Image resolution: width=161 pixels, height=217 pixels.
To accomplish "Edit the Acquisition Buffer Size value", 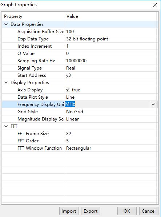I will coord(111,32).
